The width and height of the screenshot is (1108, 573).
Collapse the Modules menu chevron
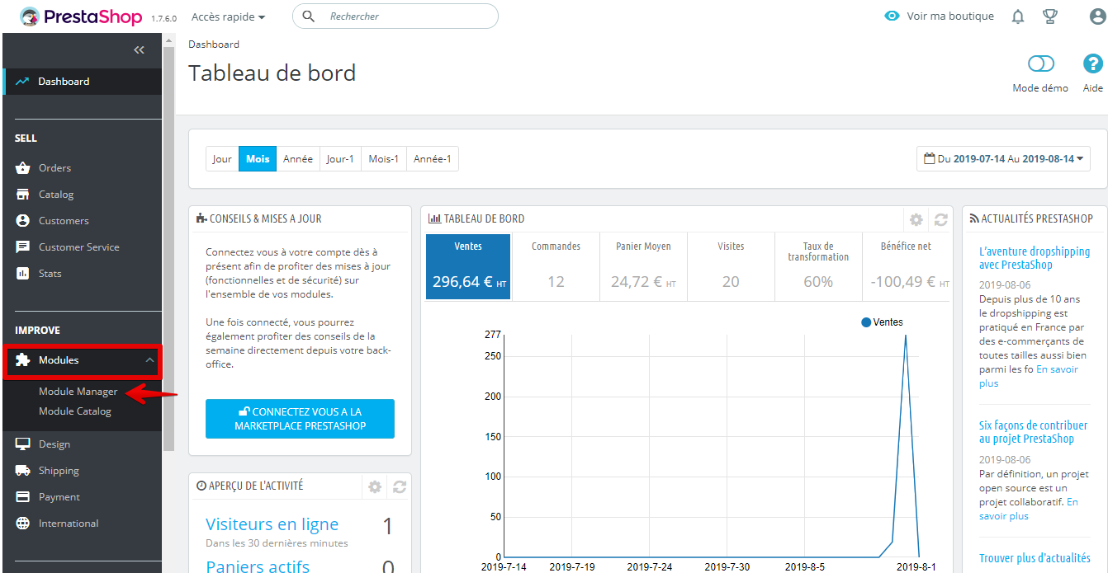(x=149, y=360)
